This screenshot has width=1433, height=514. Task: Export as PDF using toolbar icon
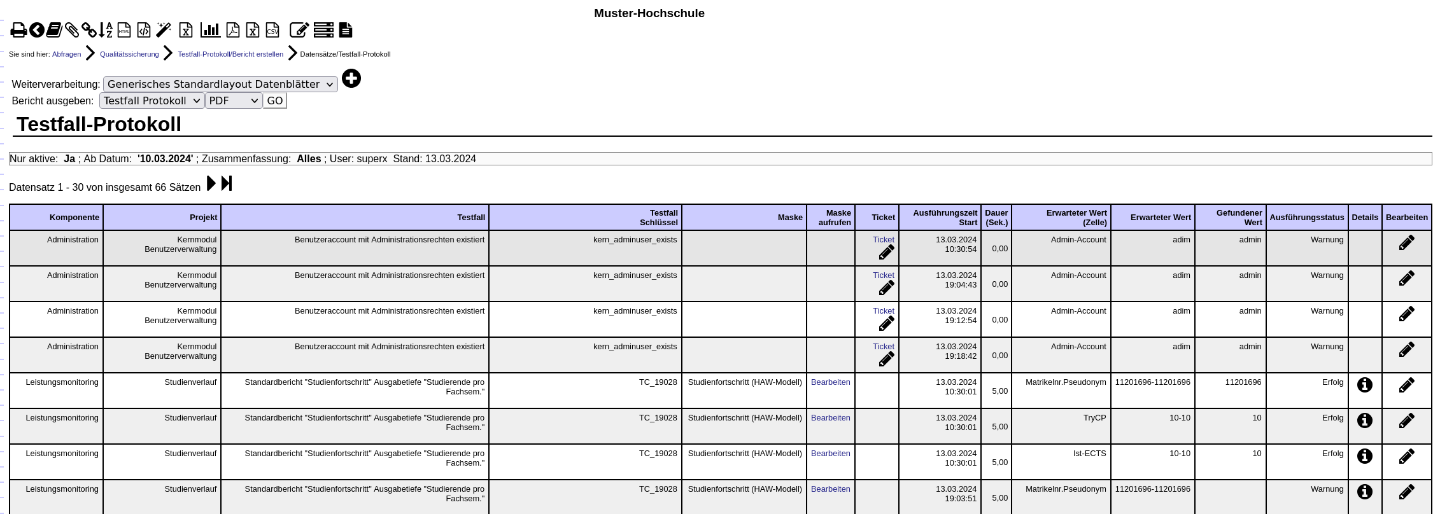point(233,30)
